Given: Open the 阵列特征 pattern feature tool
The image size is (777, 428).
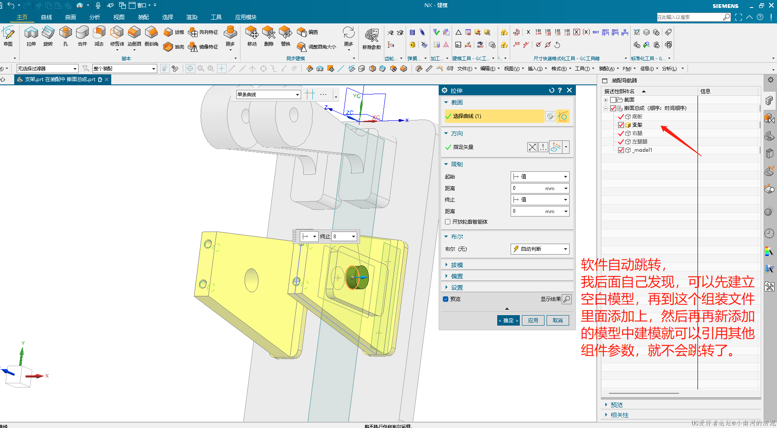Looking at the screenshot, I should pyautogui.click(x=203, y=32).
